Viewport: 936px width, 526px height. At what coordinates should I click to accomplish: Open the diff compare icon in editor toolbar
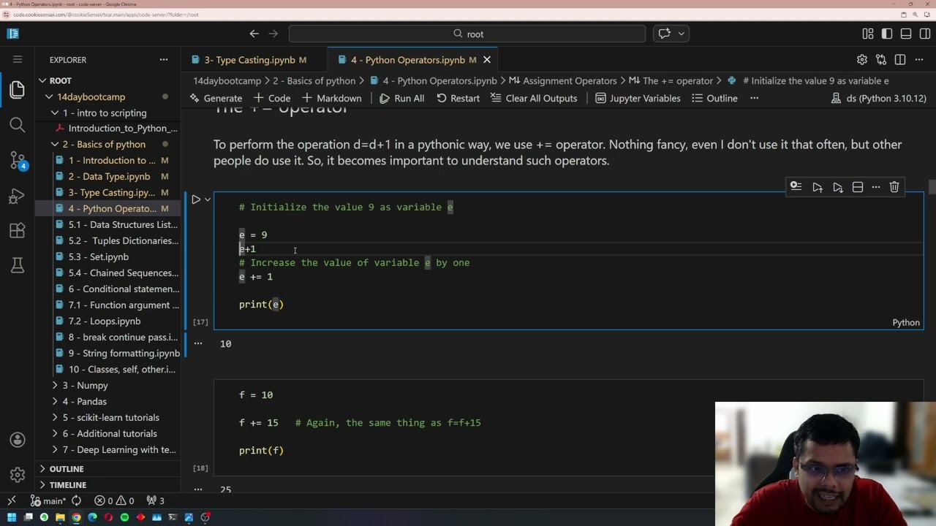click(881, 60)
